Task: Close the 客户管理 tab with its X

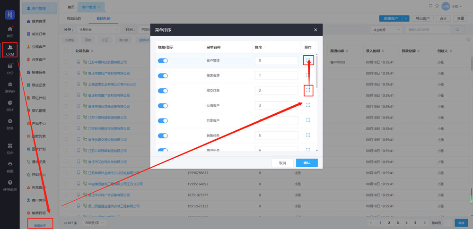Action: [99, 7]
